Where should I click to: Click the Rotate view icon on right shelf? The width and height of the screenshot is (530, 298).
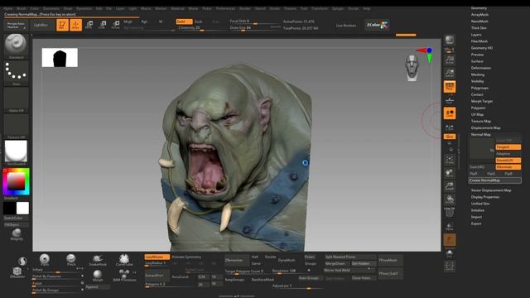coord(450,199)
